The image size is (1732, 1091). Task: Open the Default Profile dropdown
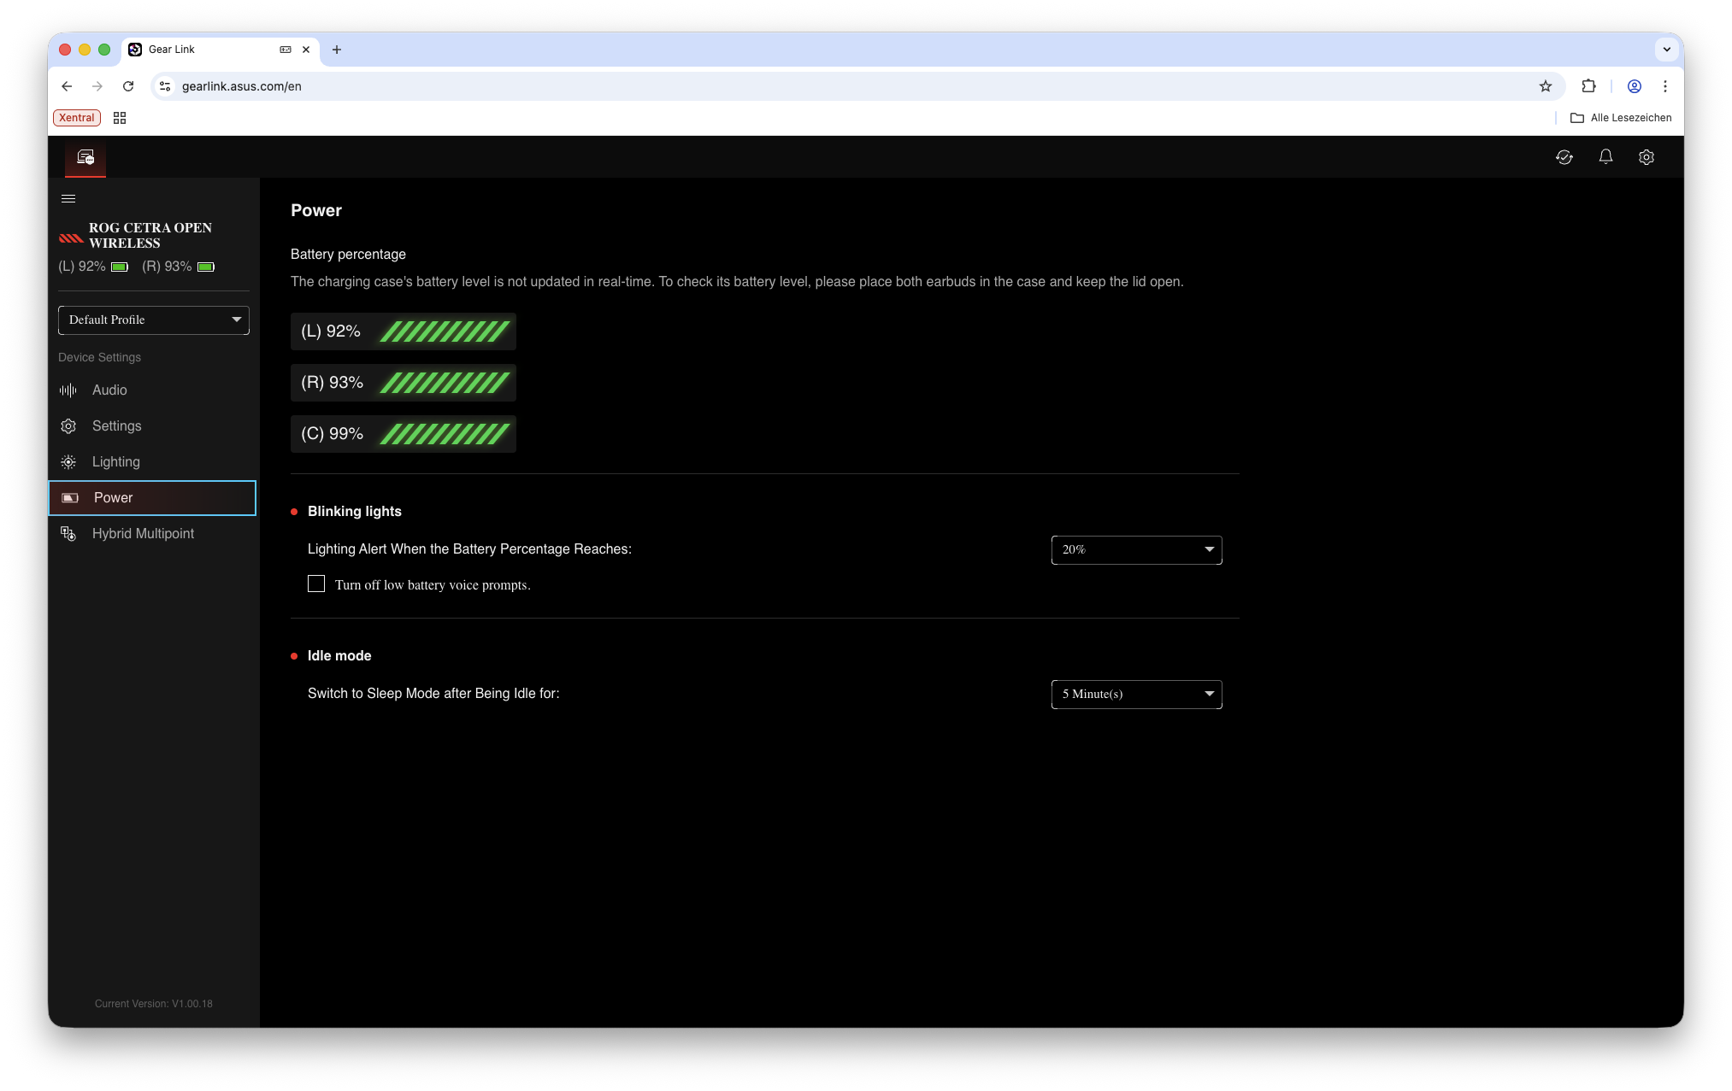154,320
